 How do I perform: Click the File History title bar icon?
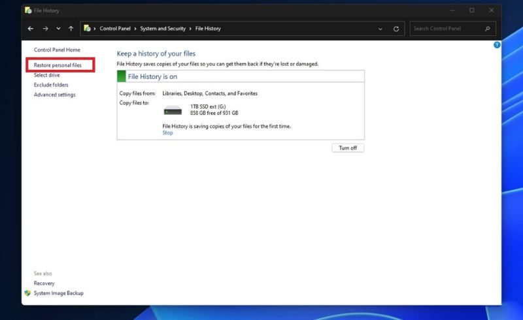pos(28,10)
